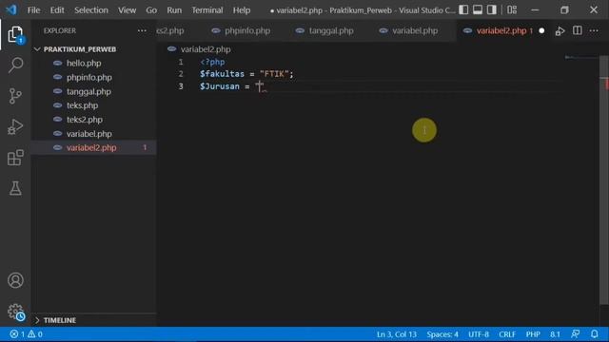Open the Source Control view
Viewport: 609px width, 342px height.
[15, 96]
